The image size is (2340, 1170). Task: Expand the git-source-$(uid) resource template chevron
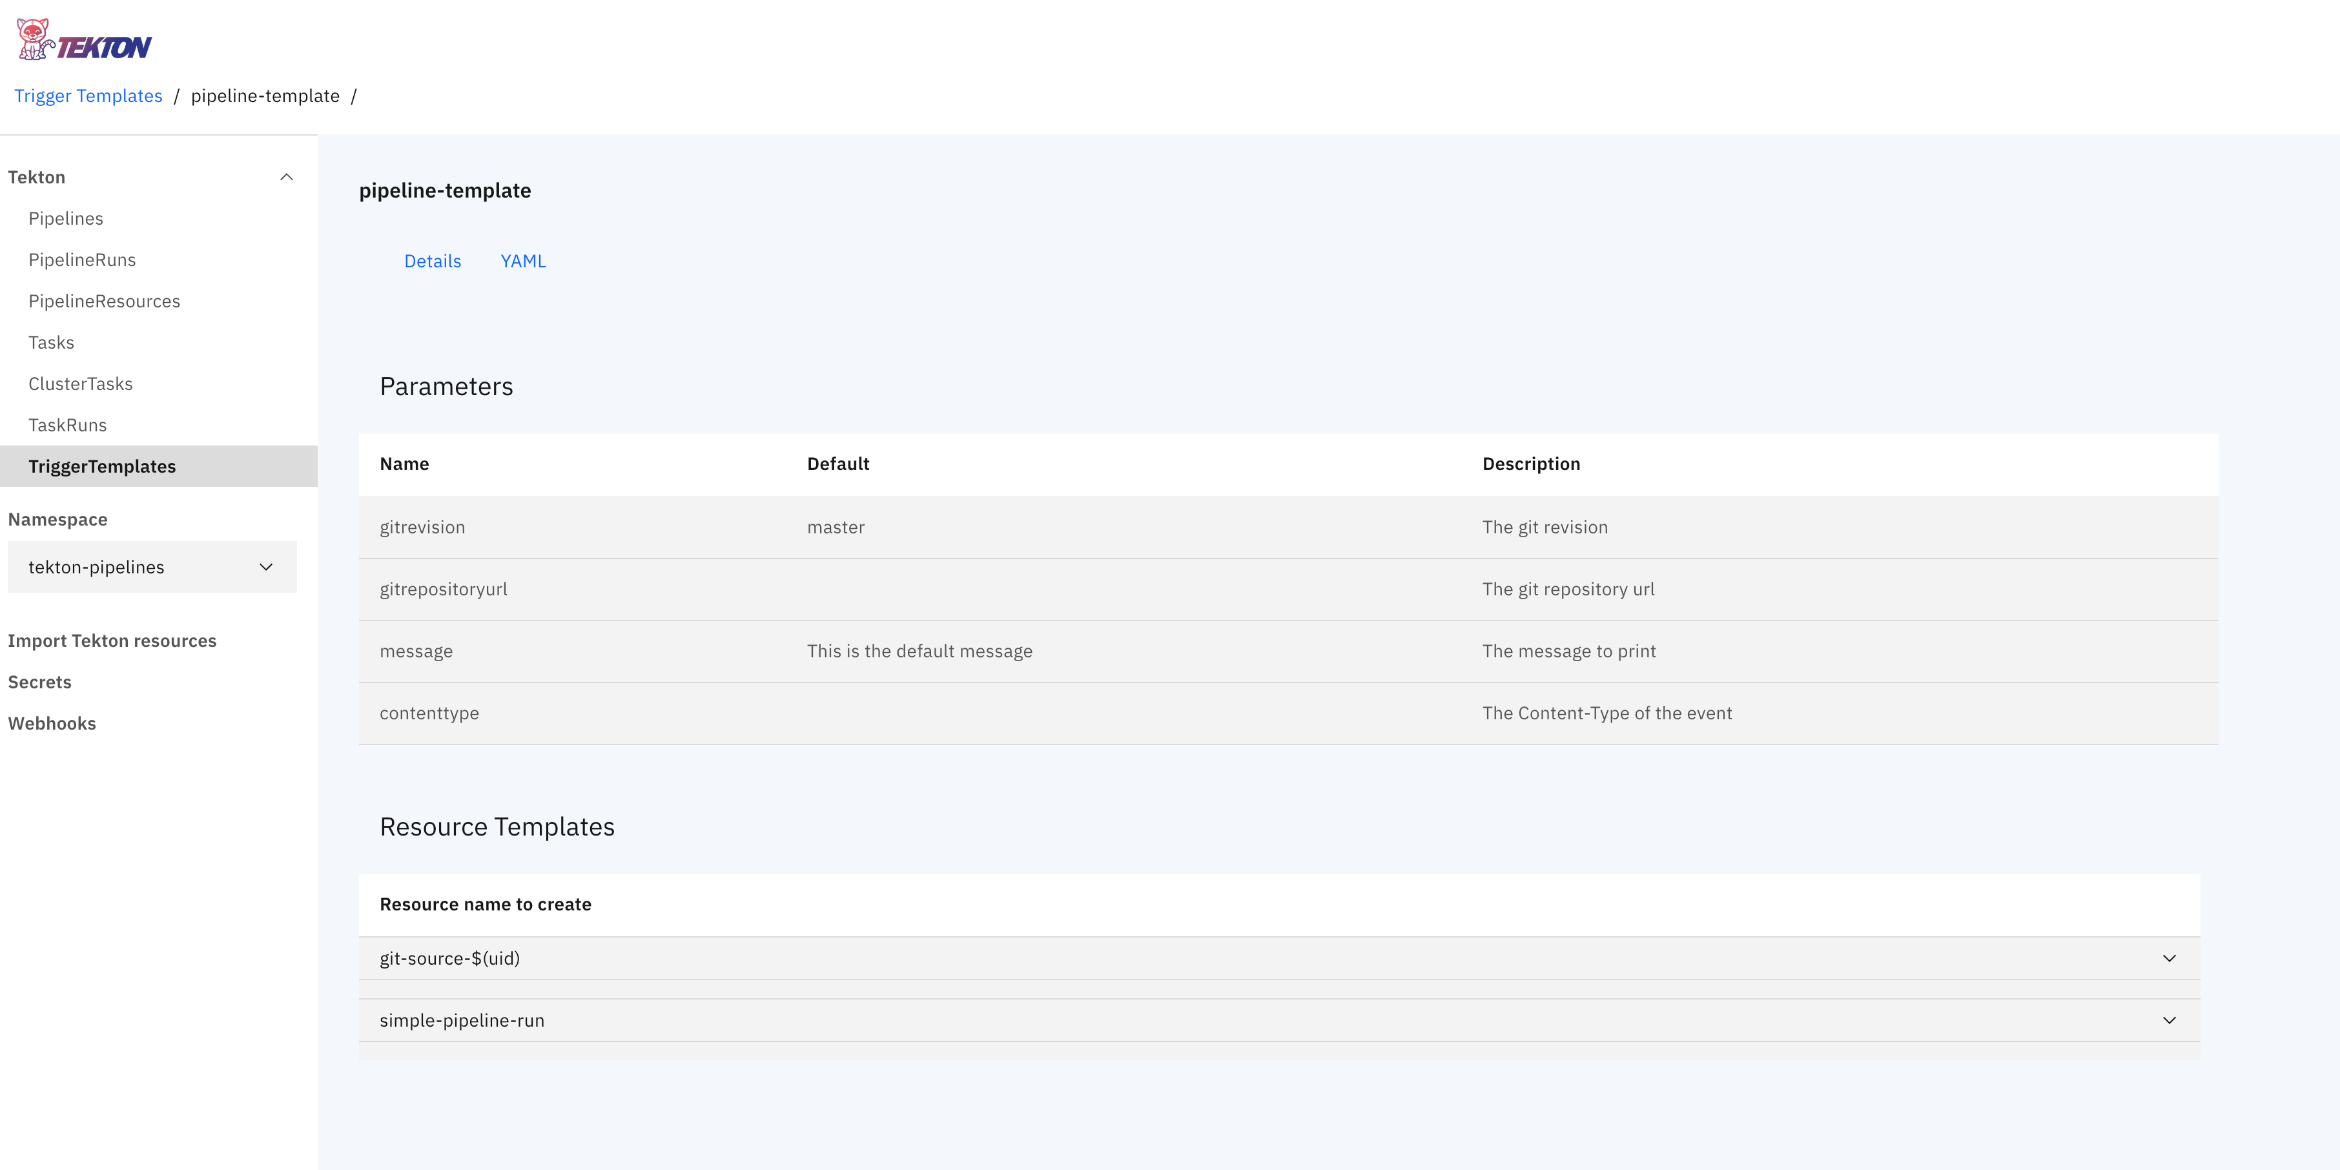click(2170, 958)
